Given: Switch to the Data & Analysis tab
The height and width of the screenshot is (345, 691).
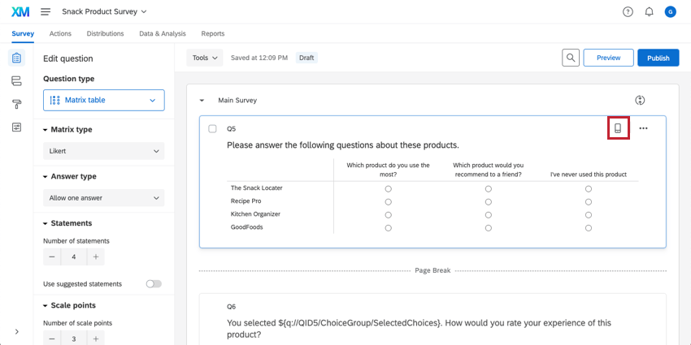Looking at the screenshot, I should (163, 33).
